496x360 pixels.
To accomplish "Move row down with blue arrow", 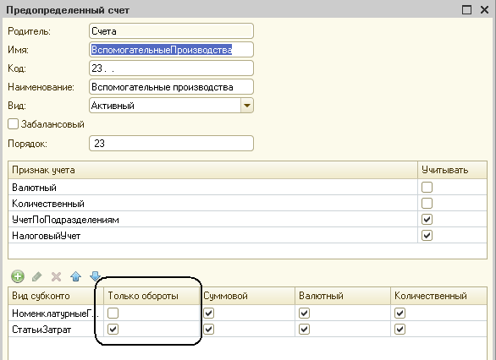I will [x=95, y=276].
